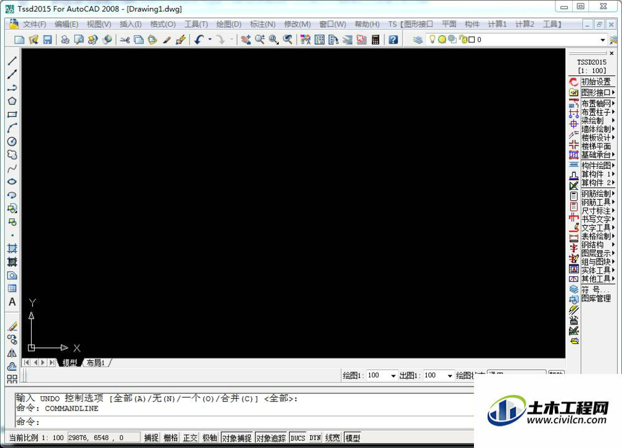Switch to the 布局1 layout tab

tap(96, 363)
